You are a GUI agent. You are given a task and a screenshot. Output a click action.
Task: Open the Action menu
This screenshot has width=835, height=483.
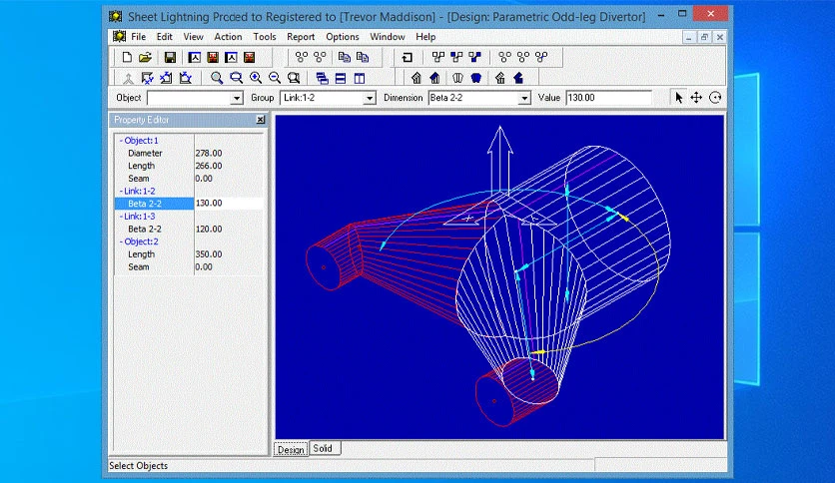point(228,37)
